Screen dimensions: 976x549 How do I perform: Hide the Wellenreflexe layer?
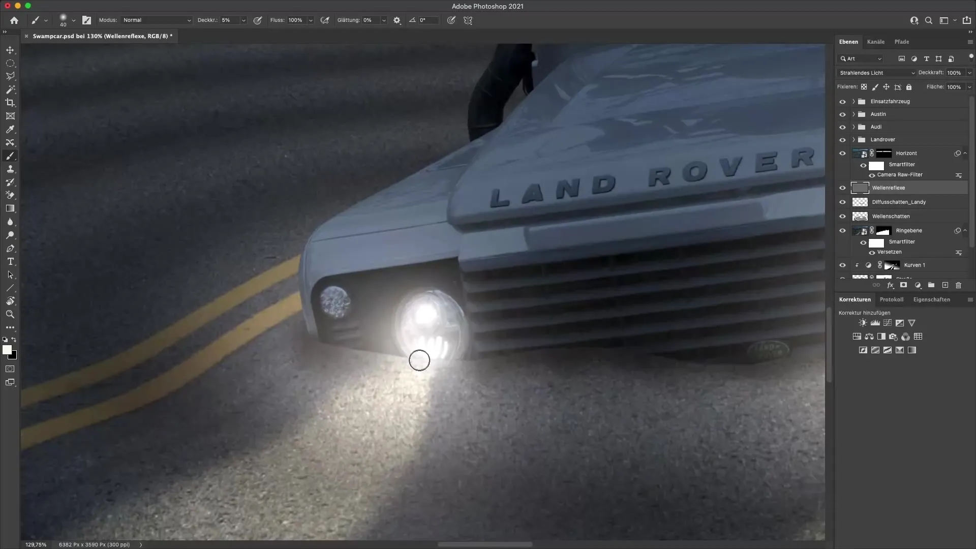[x=843, y=188]
